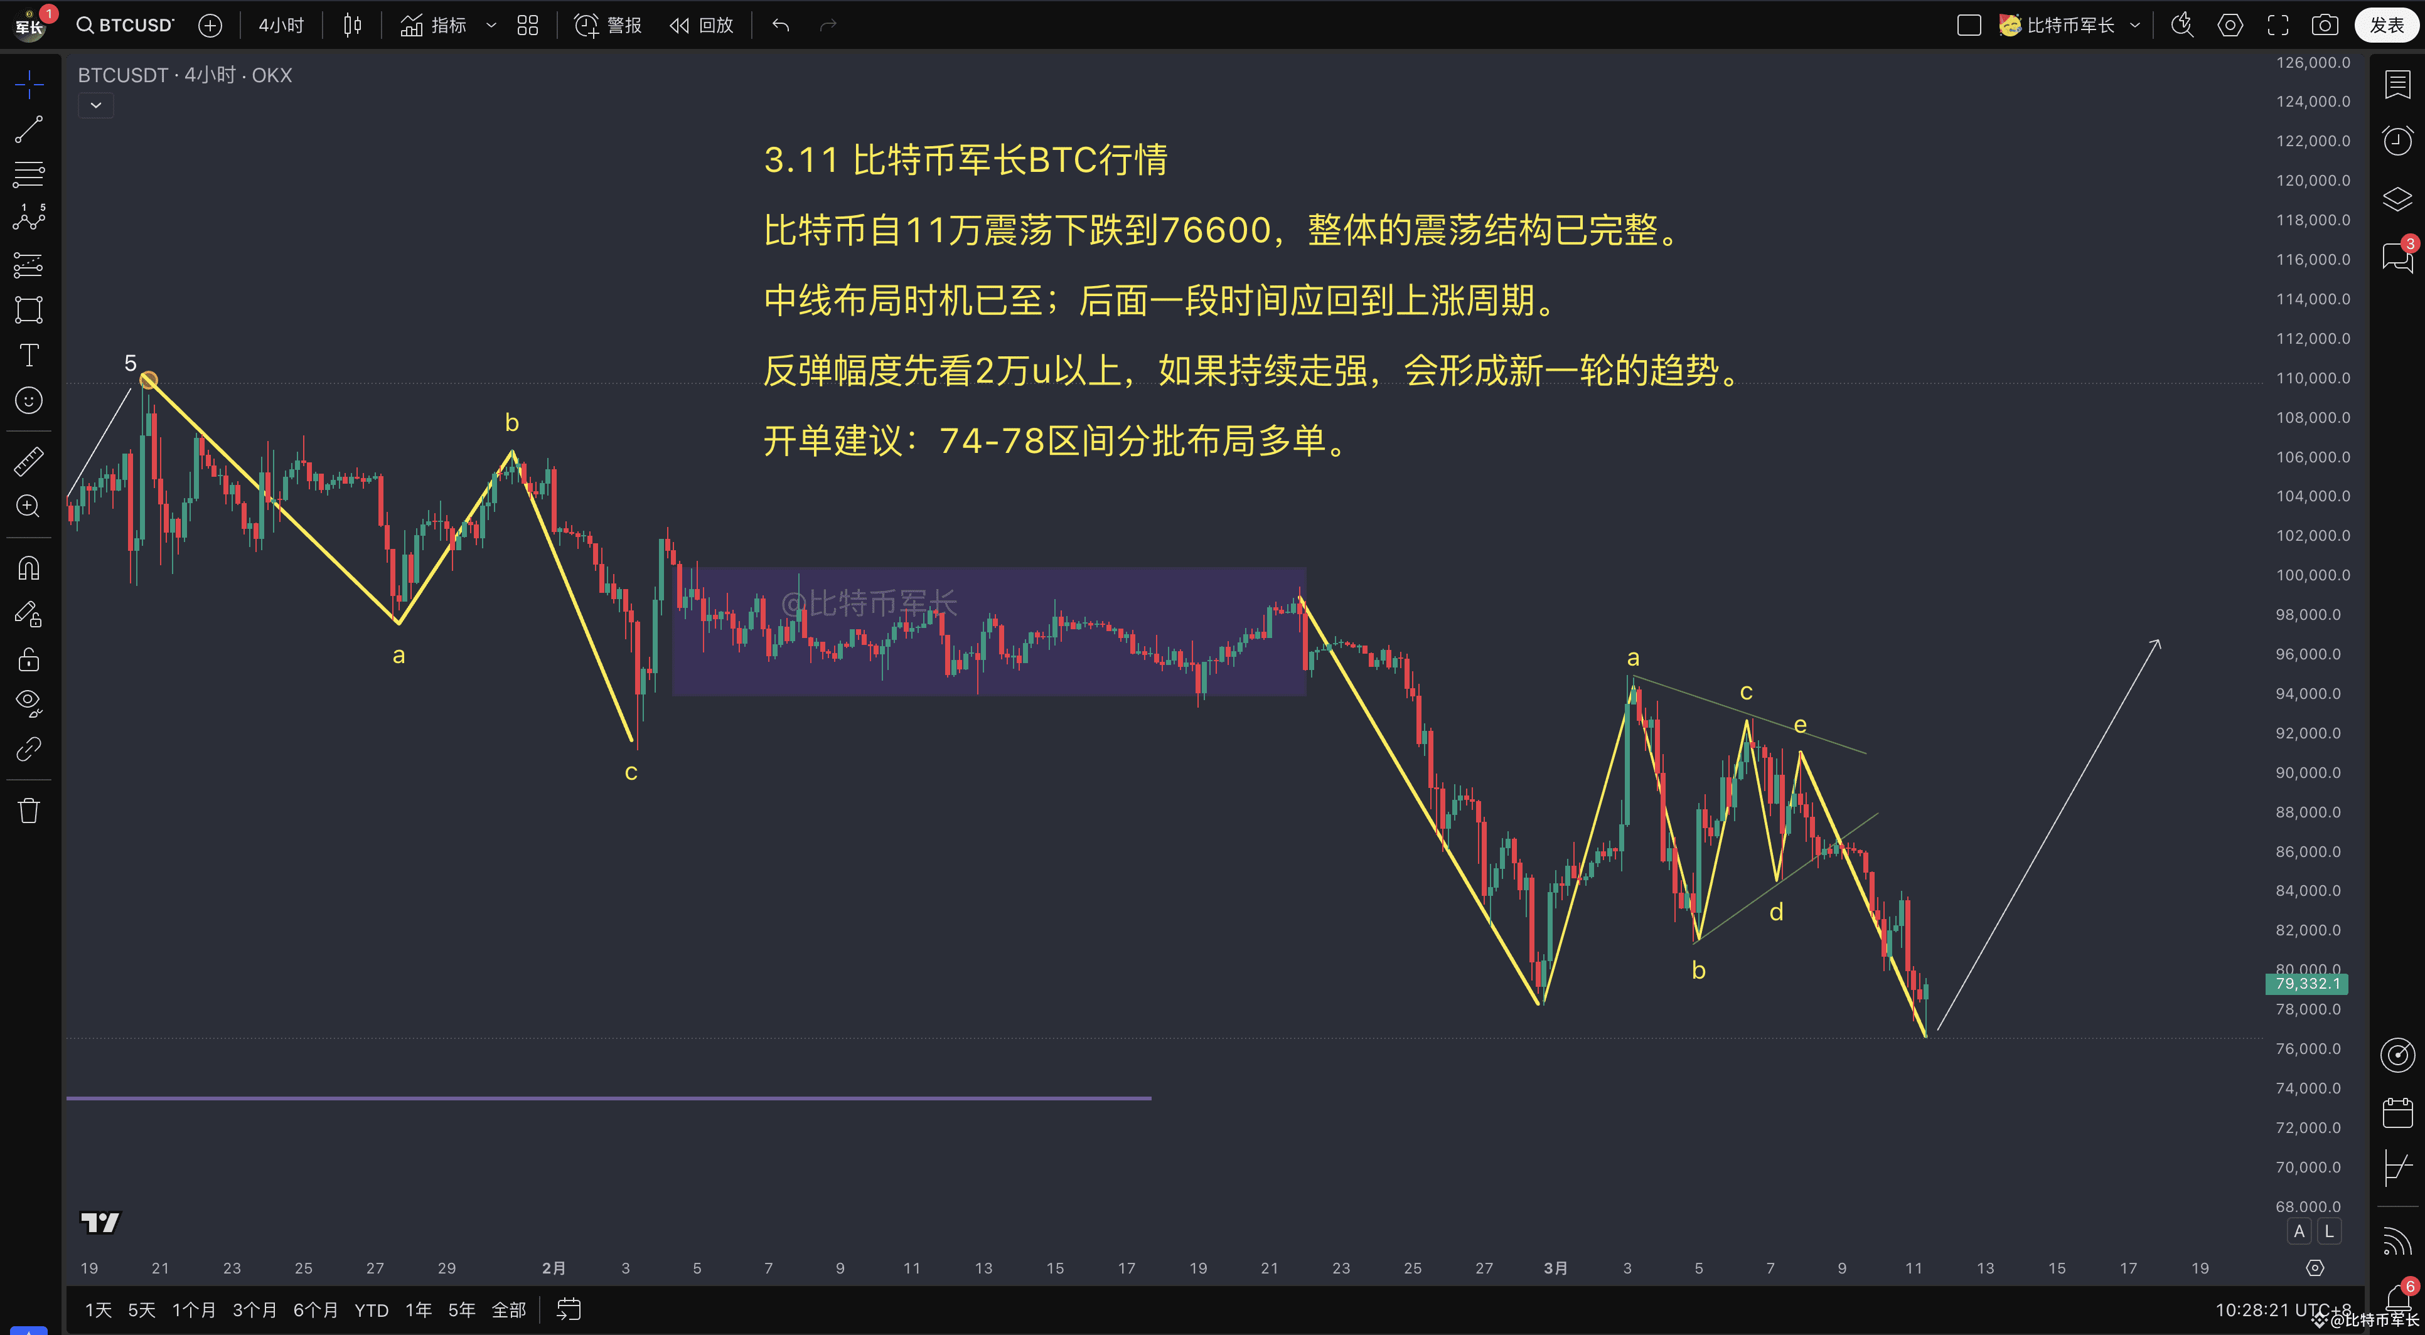Open 回放 bar replay mode
Viewport: 2425px width, 1335px height.
(x=700, y=25)
